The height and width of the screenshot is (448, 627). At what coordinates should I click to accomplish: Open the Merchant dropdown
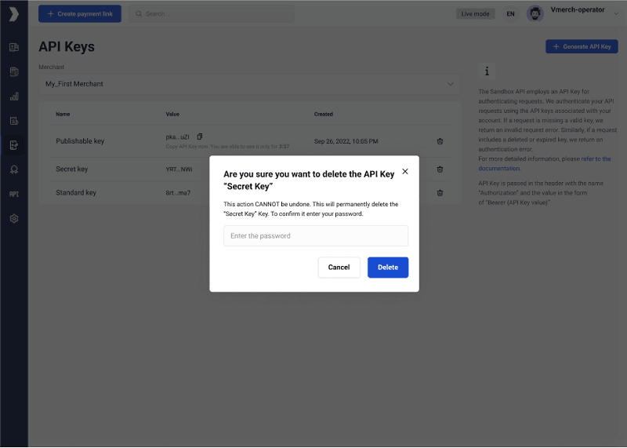point(249,84)
